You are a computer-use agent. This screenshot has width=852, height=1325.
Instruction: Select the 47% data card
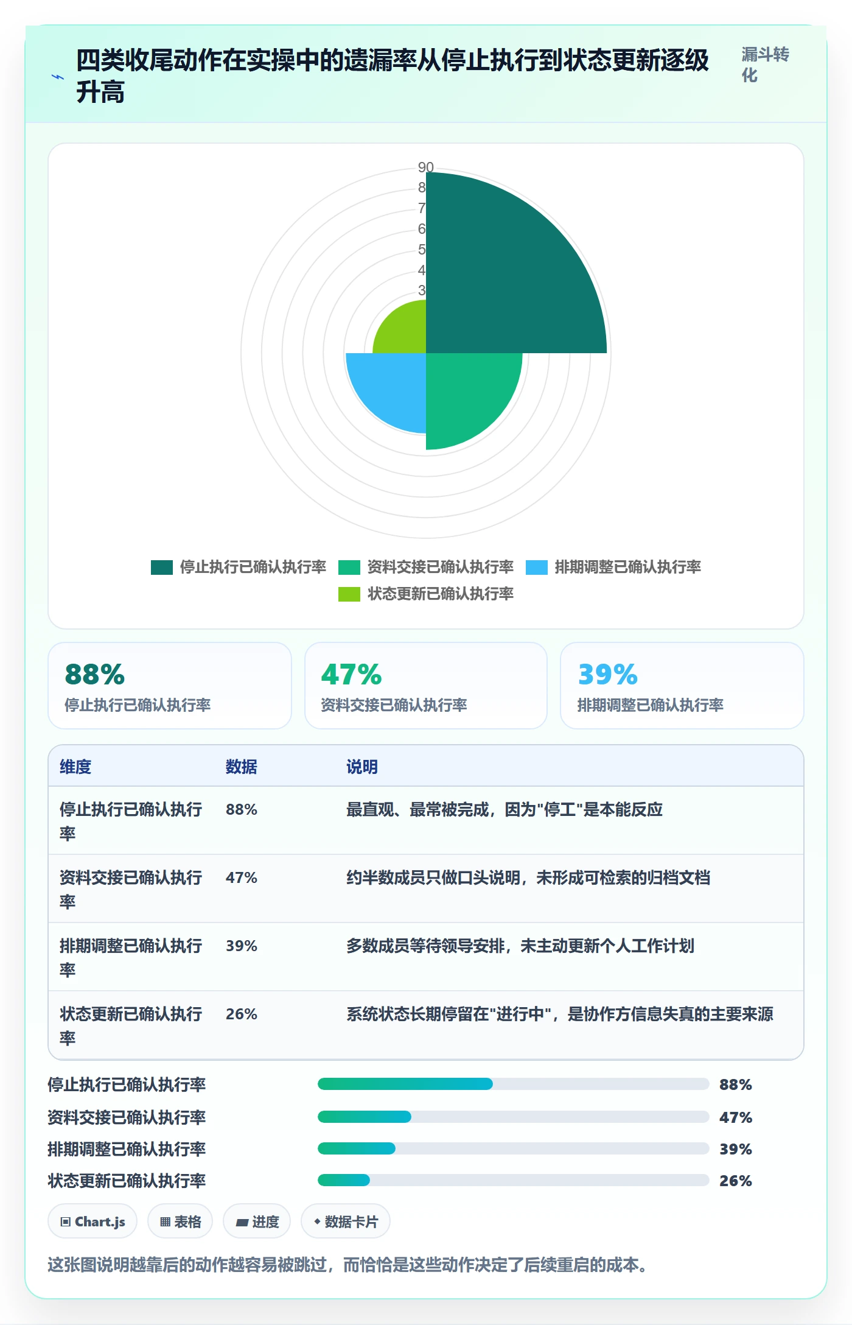[x=426, y=686]
